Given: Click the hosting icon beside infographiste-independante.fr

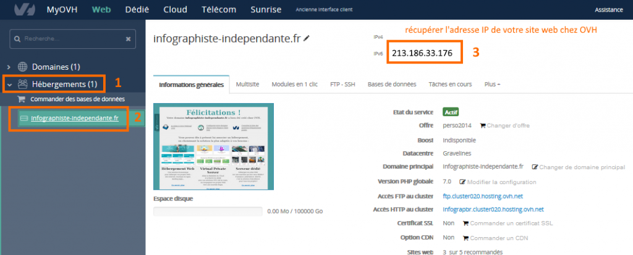Looking at the screenshot, I should coord(24,118).
